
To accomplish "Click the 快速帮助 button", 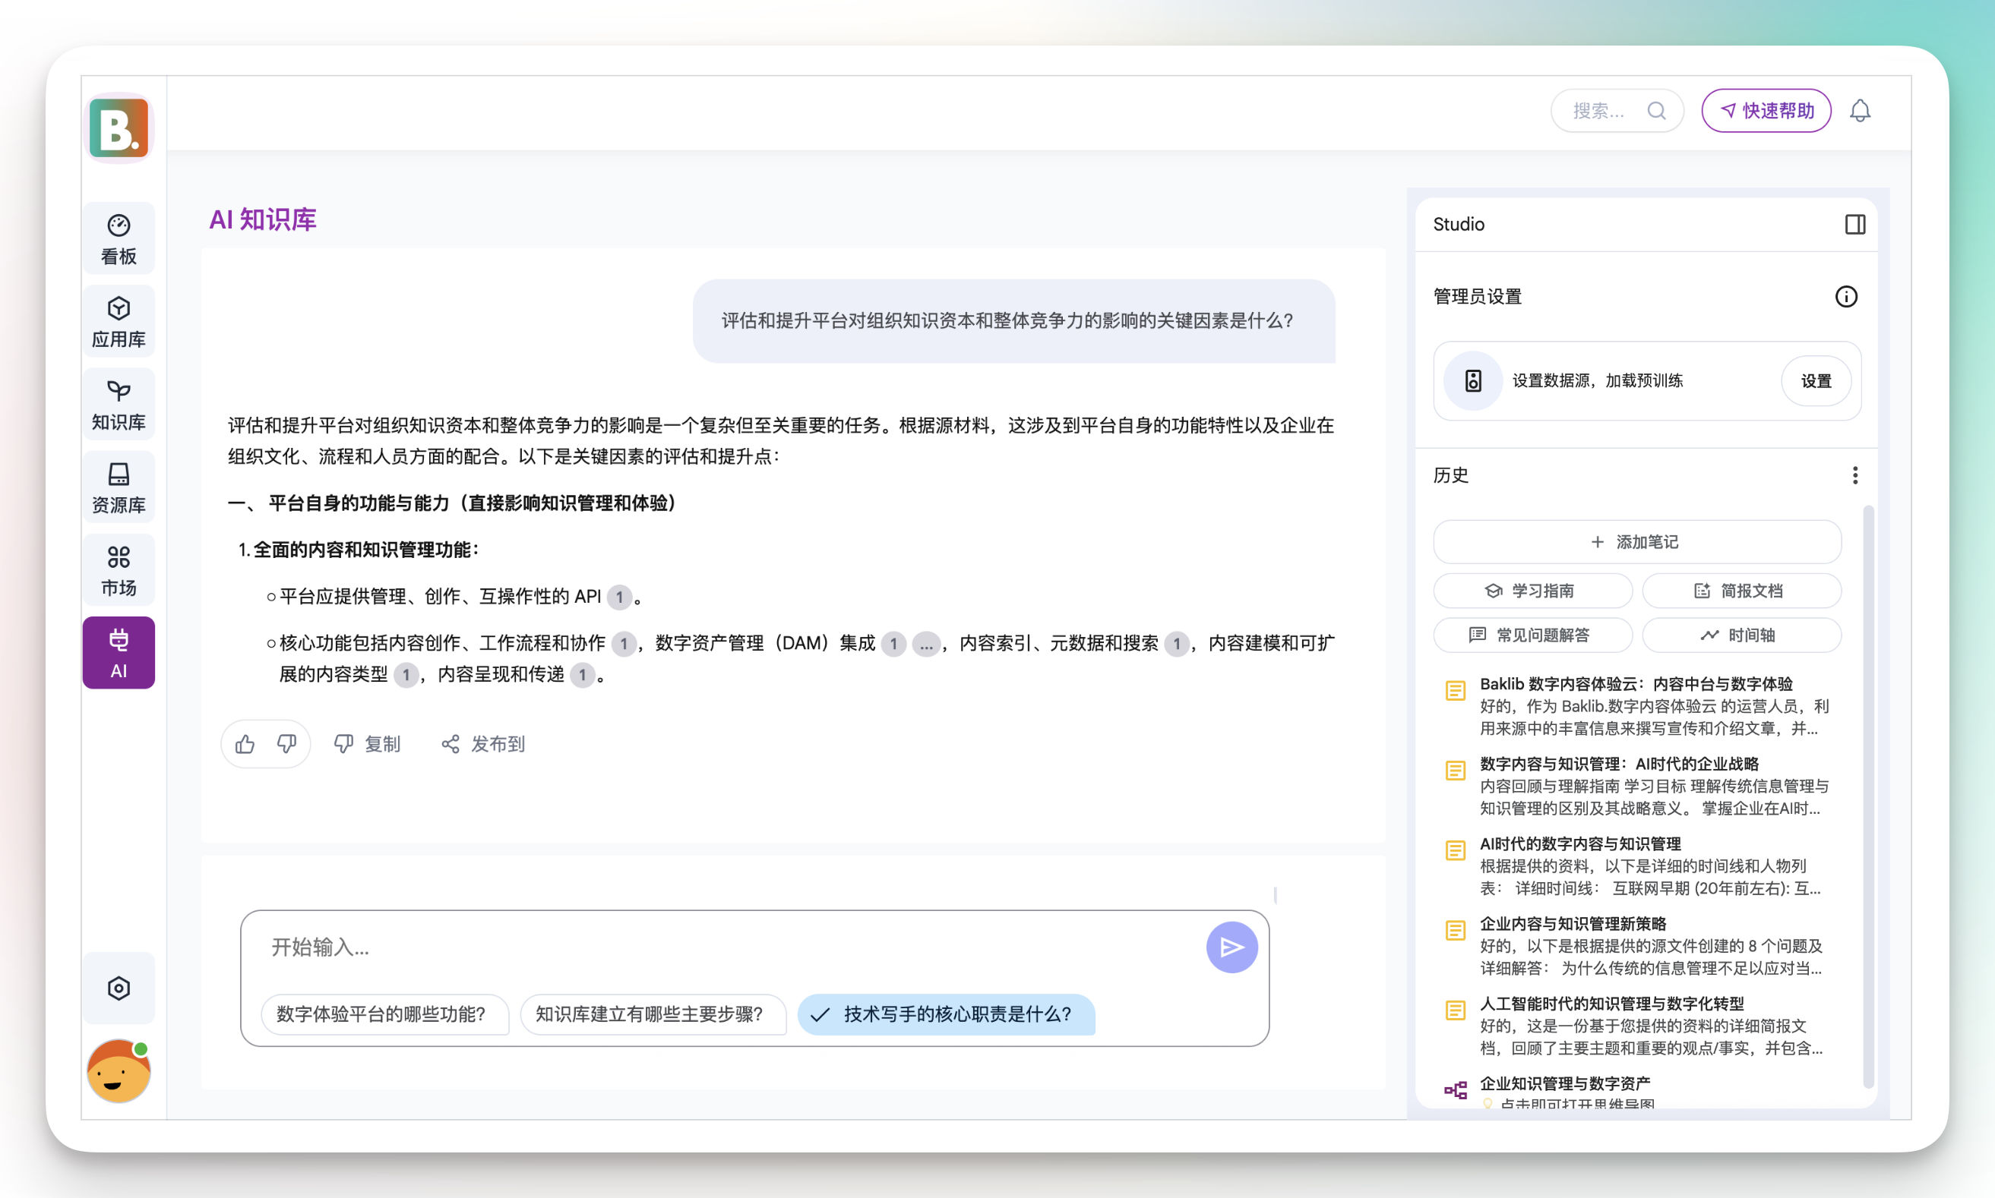I will tap(1766, 111).
